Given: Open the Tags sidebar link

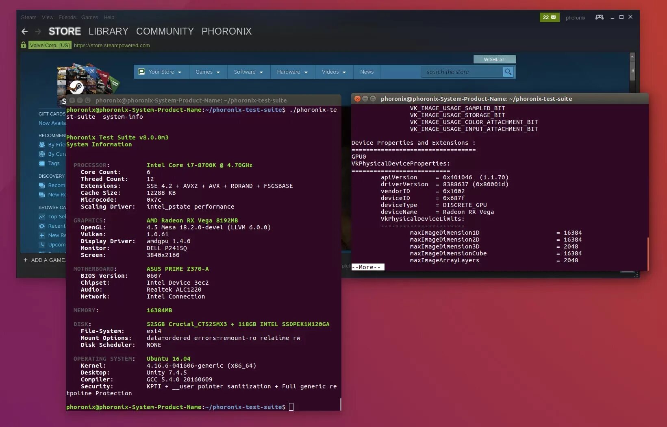Looking at the screenshot, I should [54, 163].
